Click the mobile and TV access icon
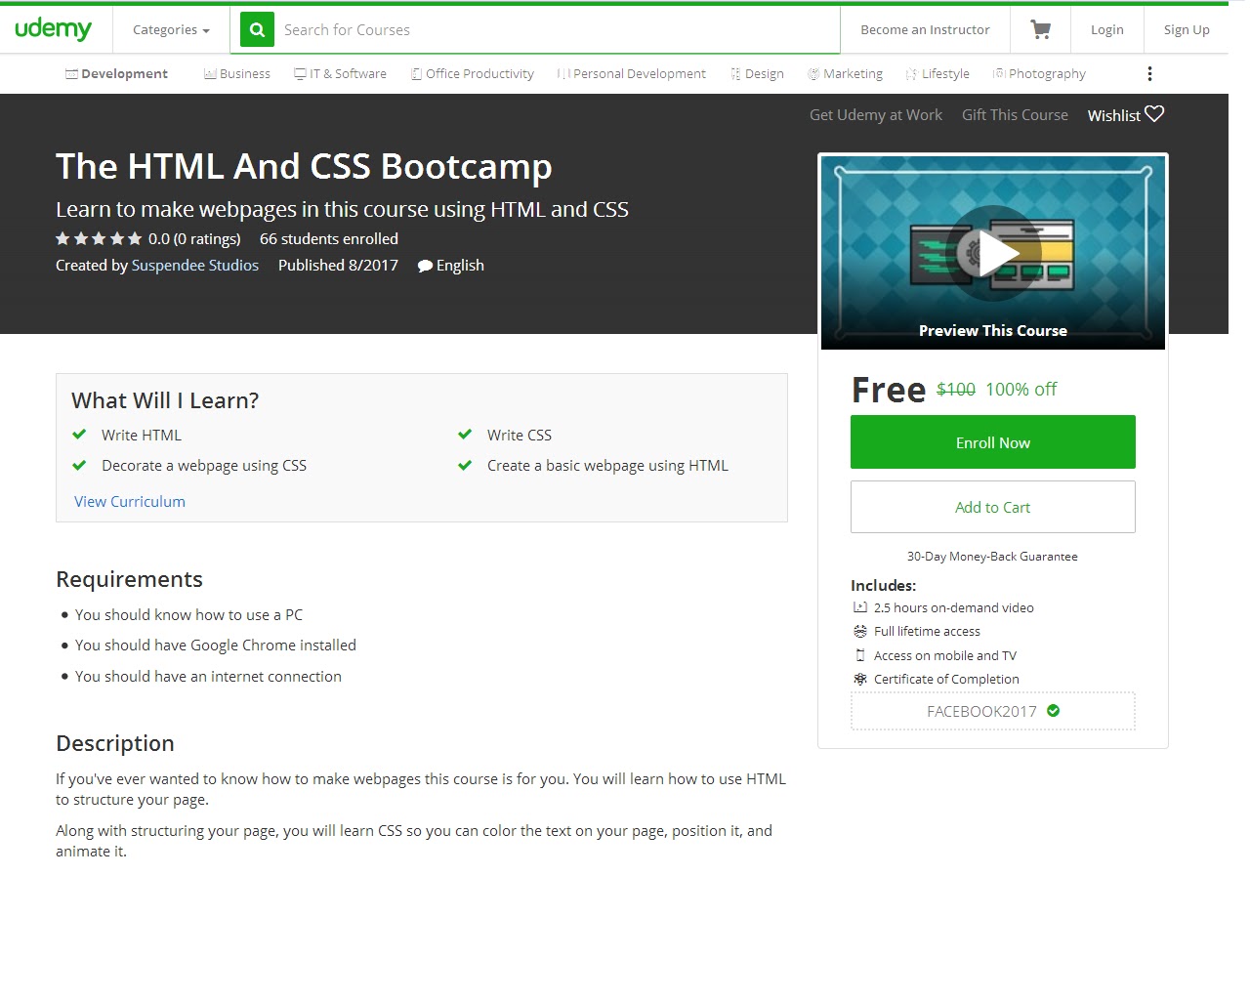The image size is (1250, 1000). (x=860, y=655)
